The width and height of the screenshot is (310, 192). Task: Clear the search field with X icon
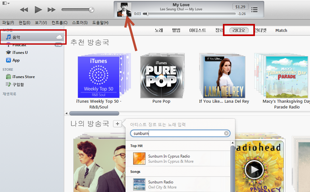pyautogui.click(x=226, y=133)
